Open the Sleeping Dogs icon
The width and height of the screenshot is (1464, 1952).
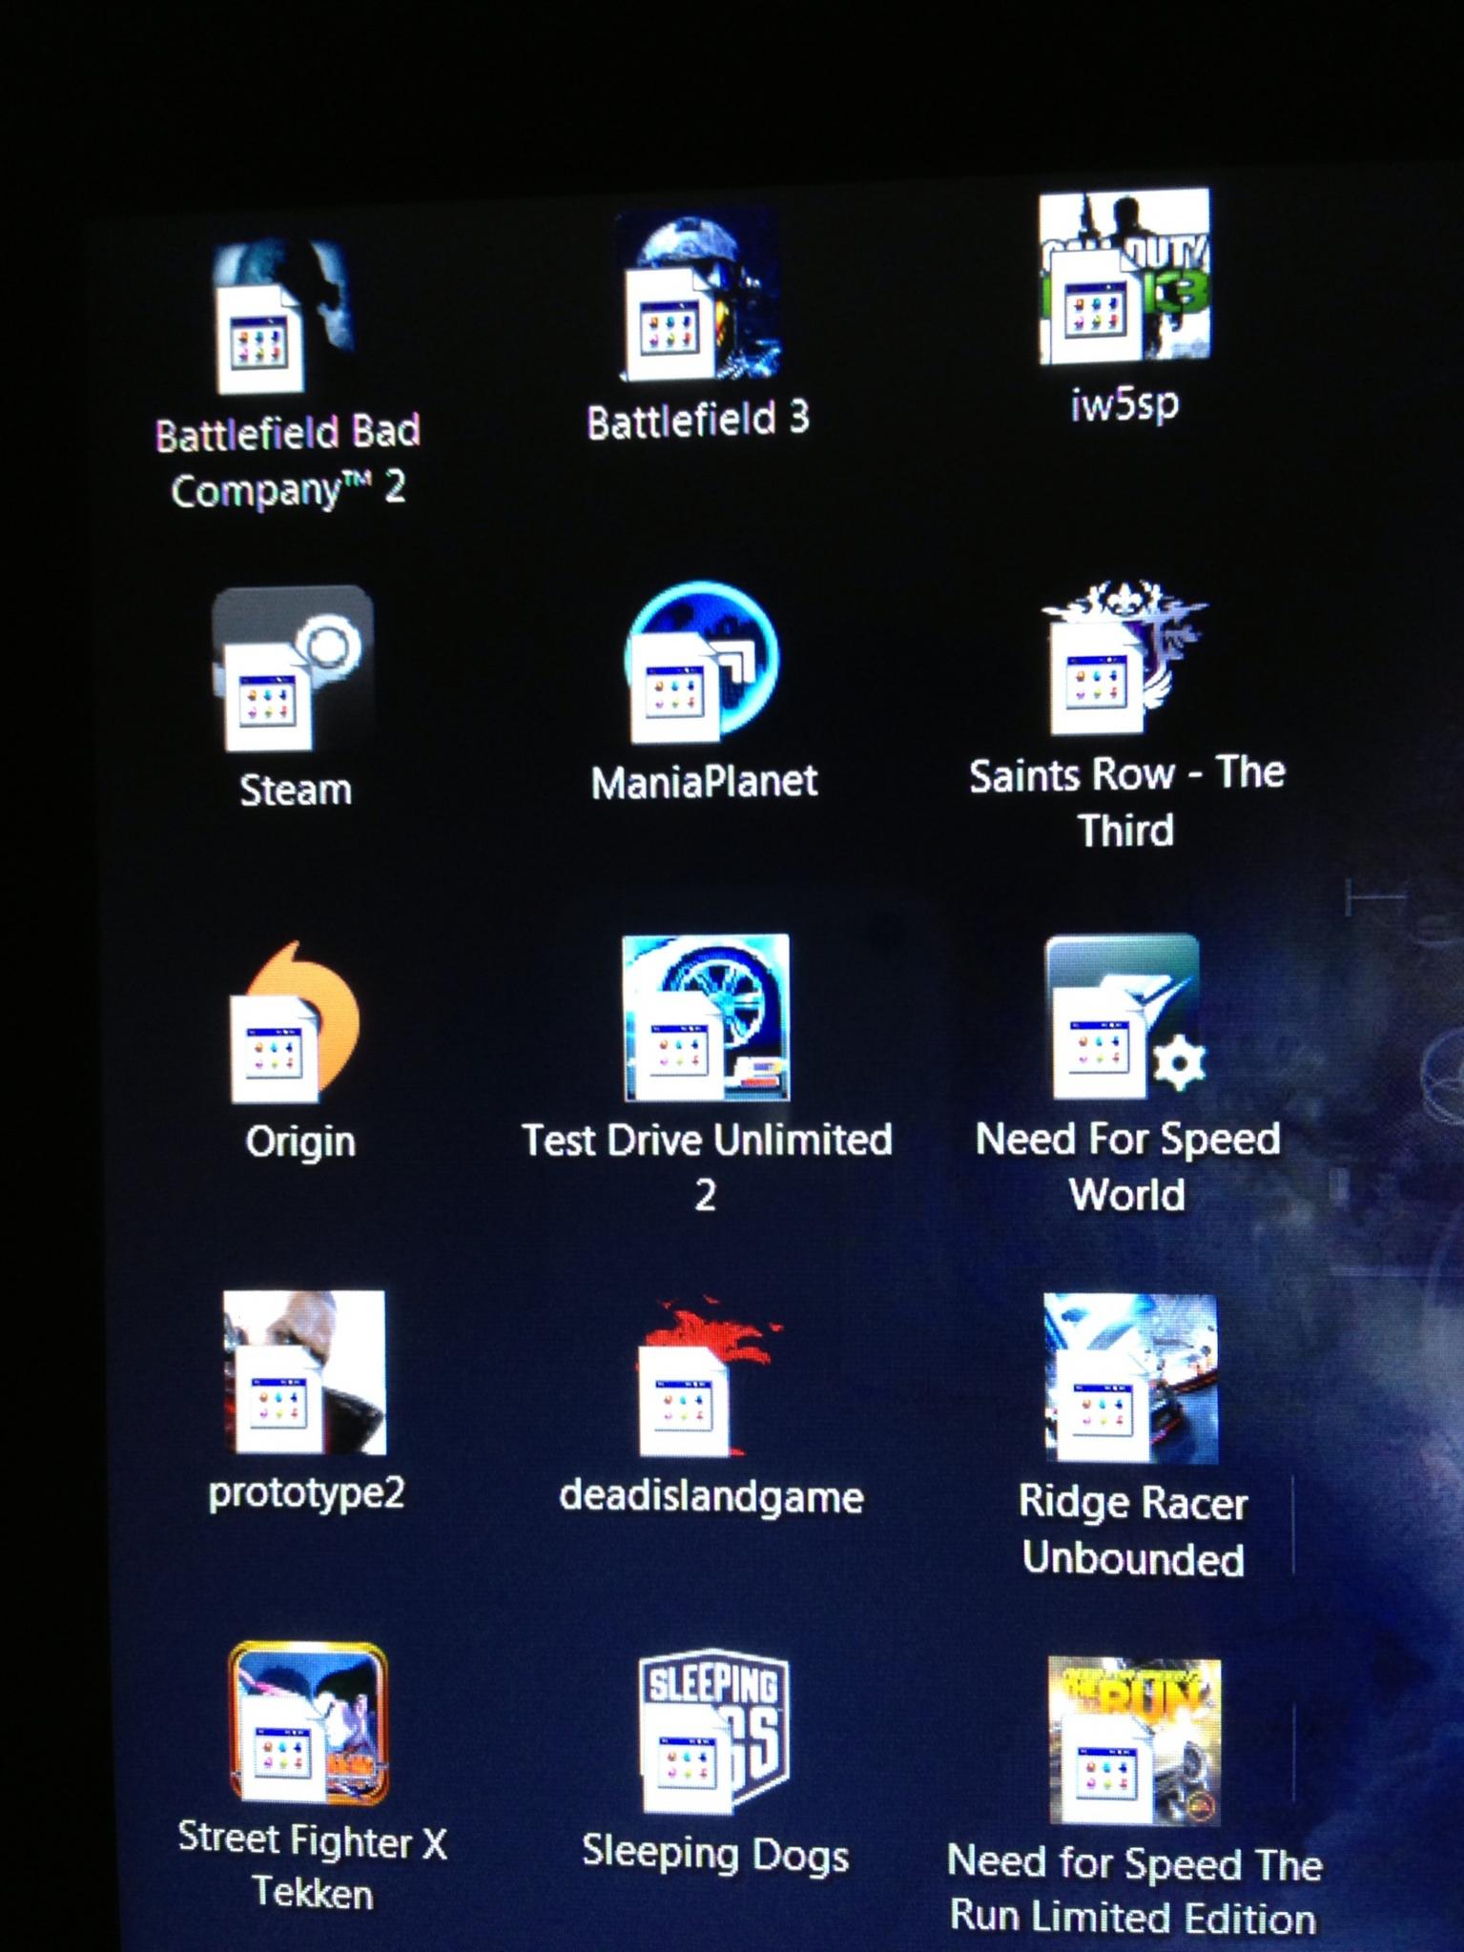coord(714,1732)
